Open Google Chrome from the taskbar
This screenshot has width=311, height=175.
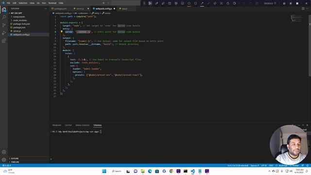coord(171,171)
